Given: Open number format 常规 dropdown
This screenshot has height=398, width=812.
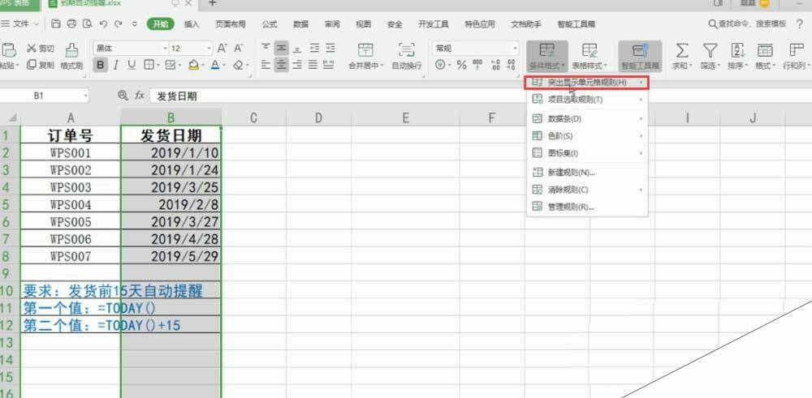Looking at the screenshot, I should [515, 49].
